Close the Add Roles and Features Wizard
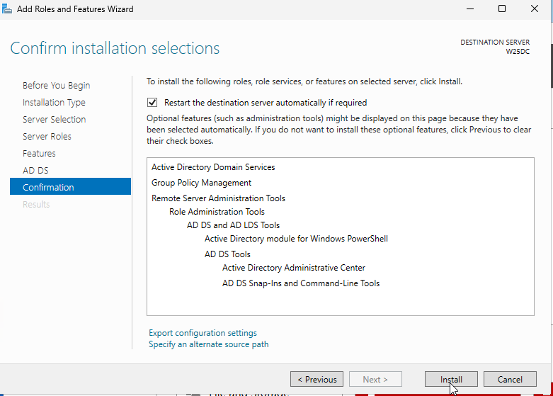 (535, 9)
